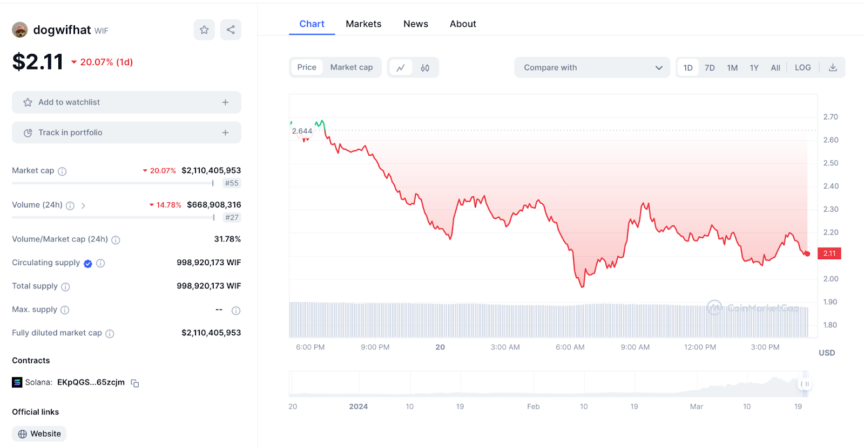This screenshot has width=864, height=448.
Task: Click the info icon beside Max. supply value
Action: click(x=236, y=311)
